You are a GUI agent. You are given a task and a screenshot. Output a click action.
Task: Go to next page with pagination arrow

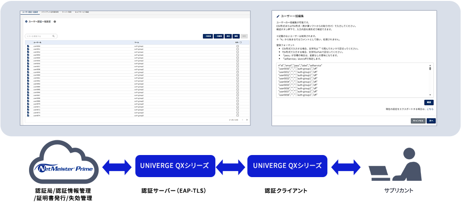[247, 120]
